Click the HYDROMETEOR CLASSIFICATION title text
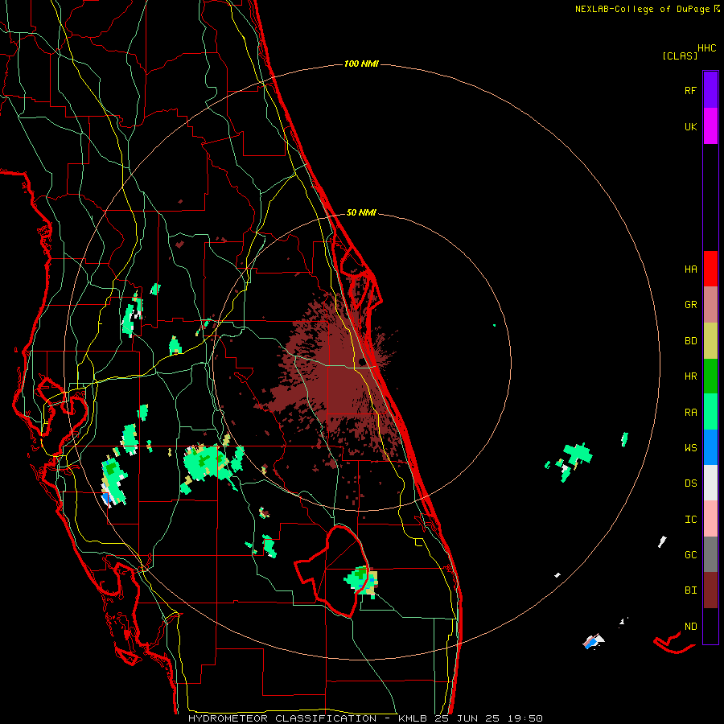The height and width of the screenshot is (724, 724). [x=282, y=718]
